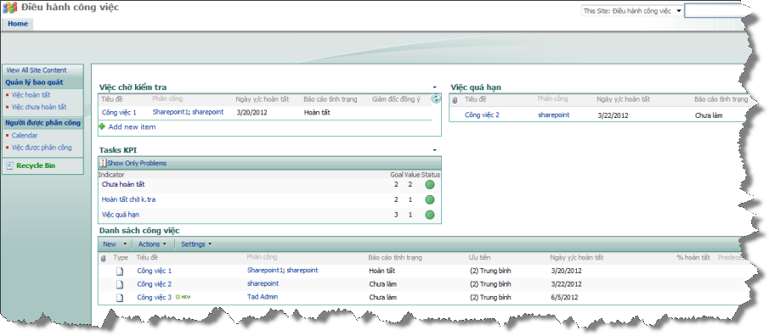The width and height of the screenshot is (769, 336).
Task: Click the green plus Add new item icon
Action: tap(102, 126)
